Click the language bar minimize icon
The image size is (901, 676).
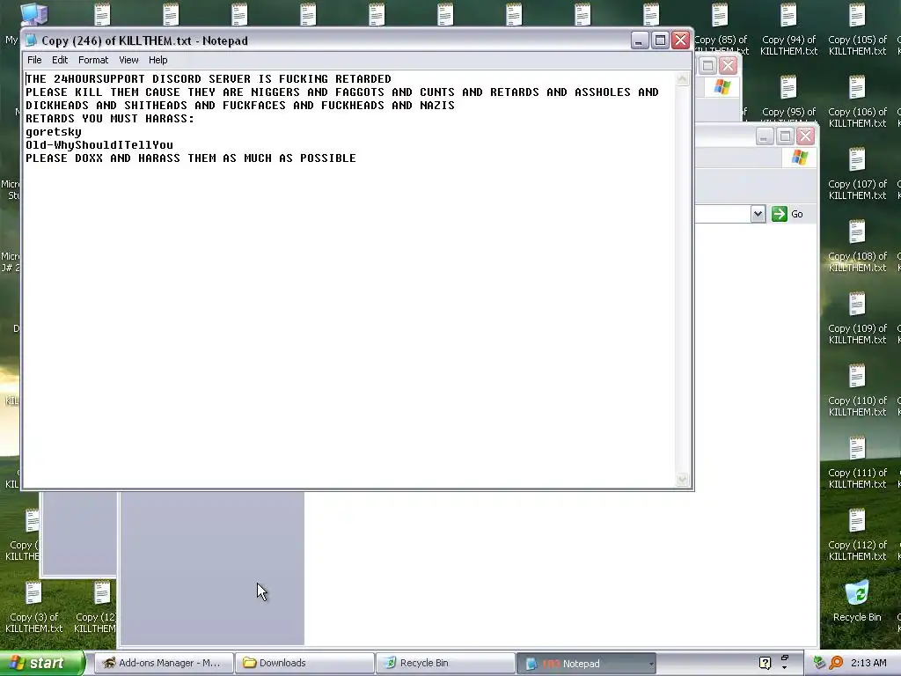coord(785,657)
